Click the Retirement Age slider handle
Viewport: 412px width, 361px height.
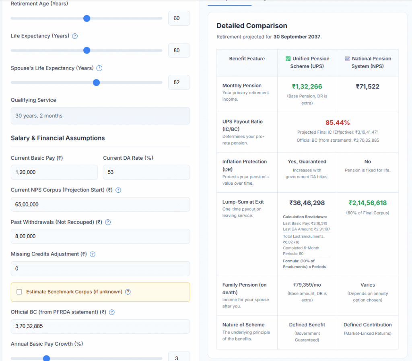87,18
